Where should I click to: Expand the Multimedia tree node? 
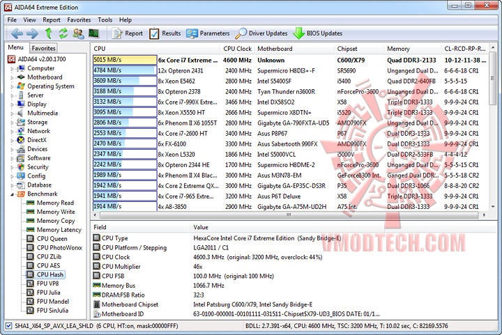[x=12, y=113]
